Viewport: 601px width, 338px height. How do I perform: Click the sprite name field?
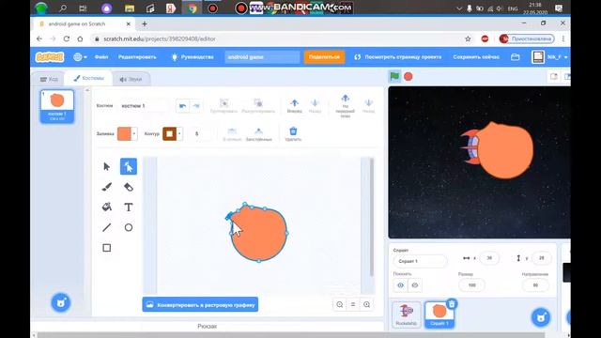[x=420, y=261]
